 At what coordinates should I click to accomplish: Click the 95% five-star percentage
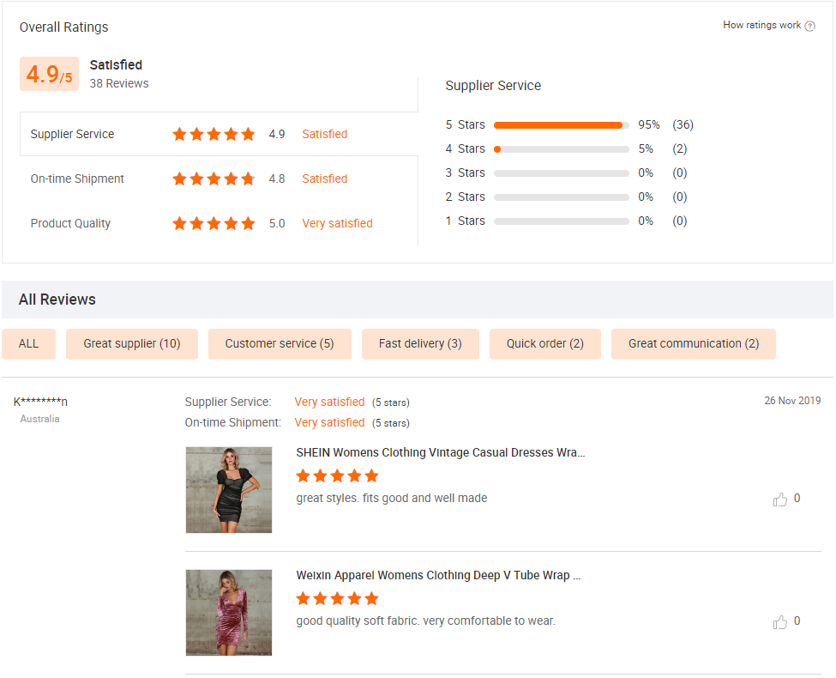[x=649, y=125]
